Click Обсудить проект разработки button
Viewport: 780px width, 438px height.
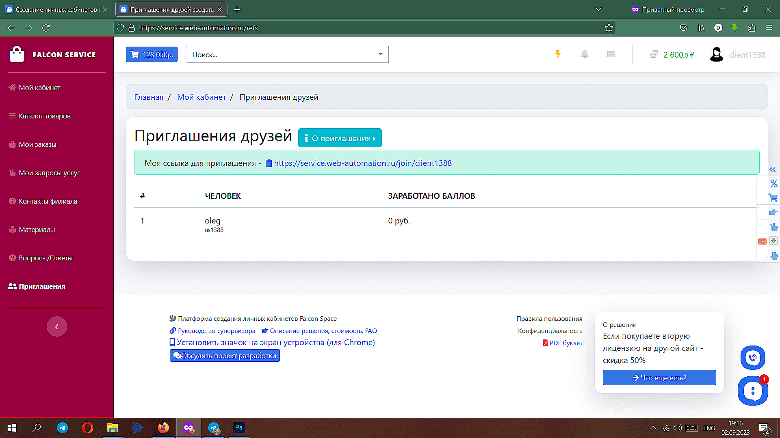pos(225,356)
